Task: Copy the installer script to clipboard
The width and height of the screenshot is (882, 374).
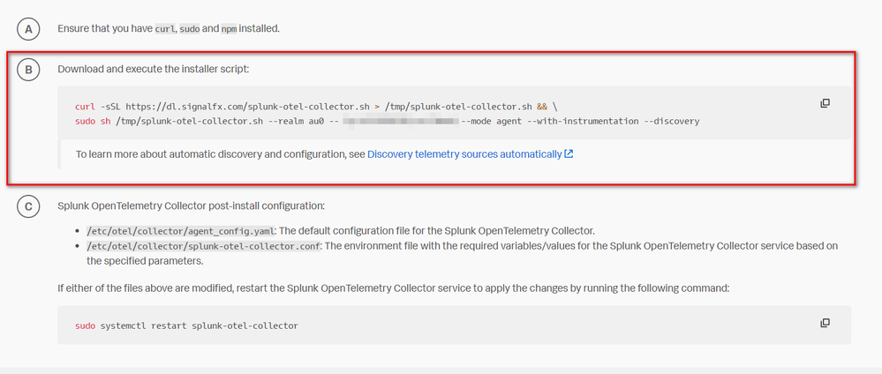Action: 825,103
